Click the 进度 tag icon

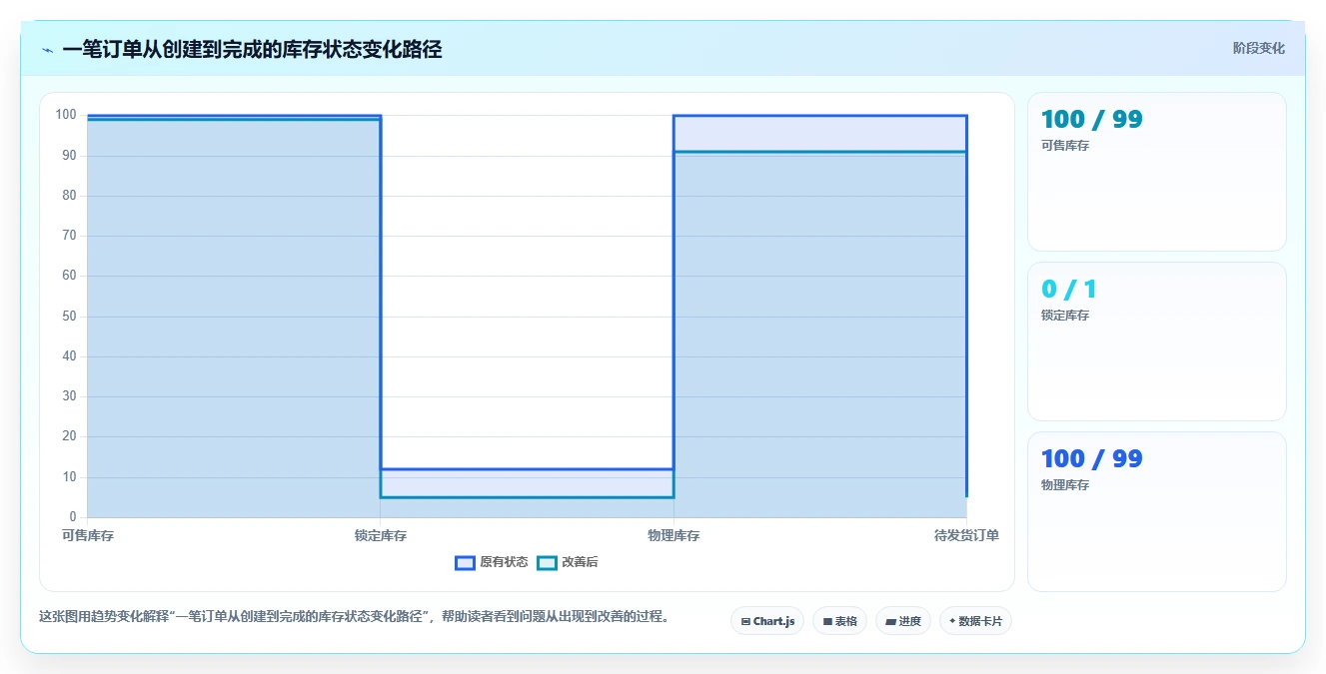pyautogui.click(x=890, y=621)
